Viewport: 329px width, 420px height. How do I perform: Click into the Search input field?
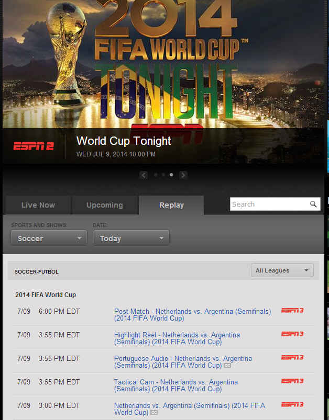coord(270,204)
